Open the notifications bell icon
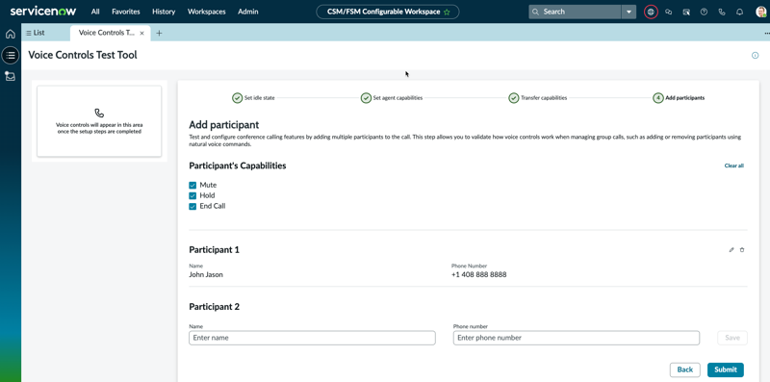Image resolution: width=770 pixels, height=382 pixels. click(x=739, y=12)
